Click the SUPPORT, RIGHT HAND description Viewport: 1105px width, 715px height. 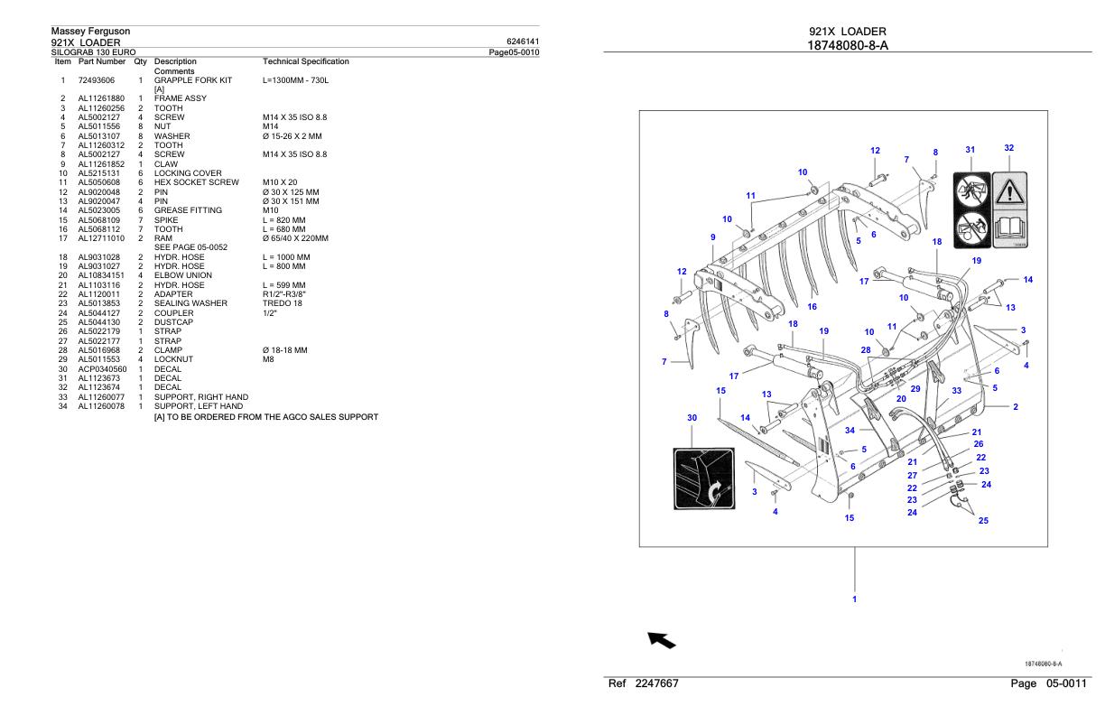click(x=201, y=397)
